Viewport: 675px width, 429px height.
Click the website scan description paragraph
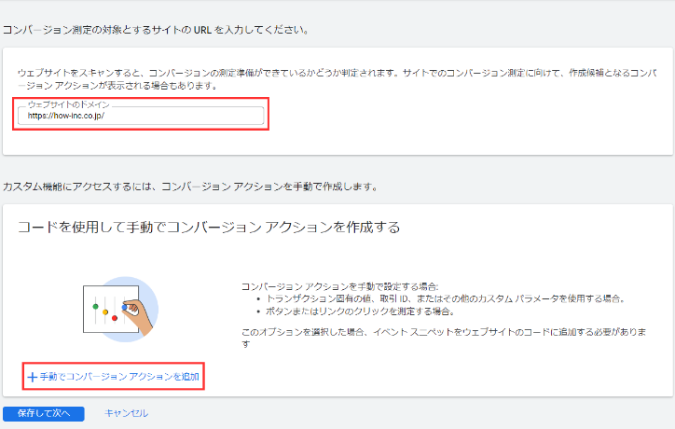[x=336, y=78]
